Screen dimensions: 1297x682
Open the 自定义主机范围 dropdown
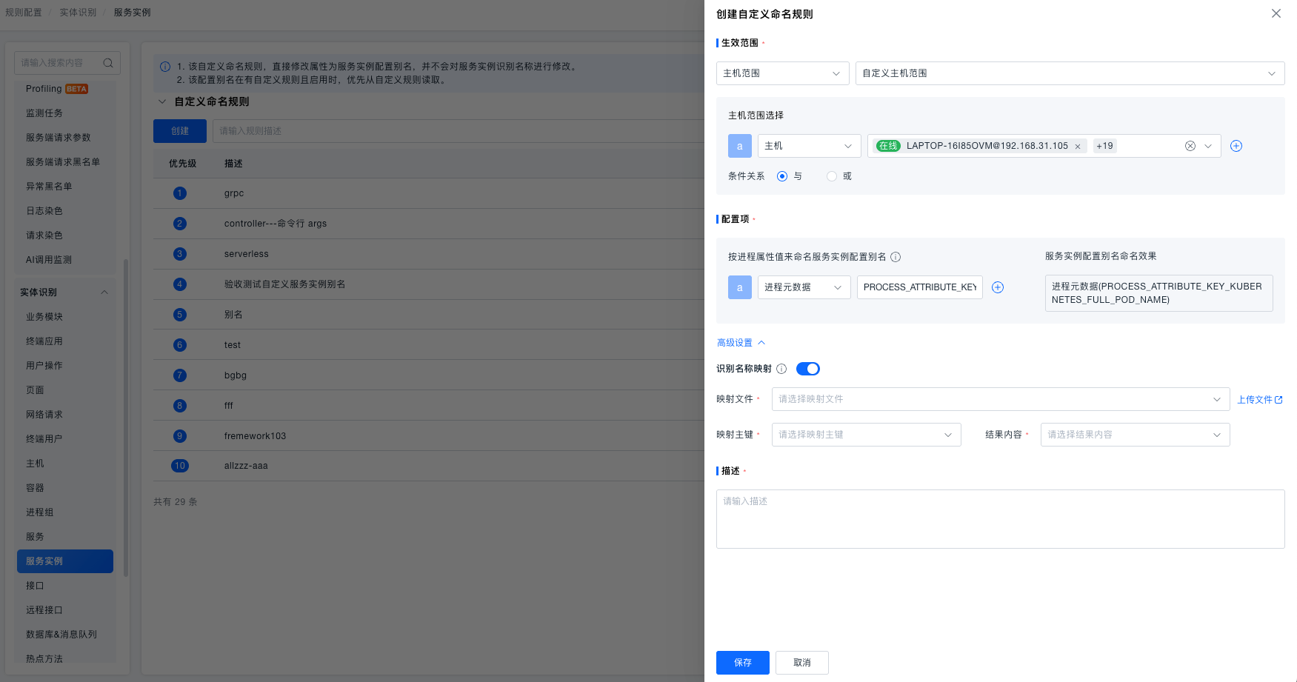(1070, 73)
